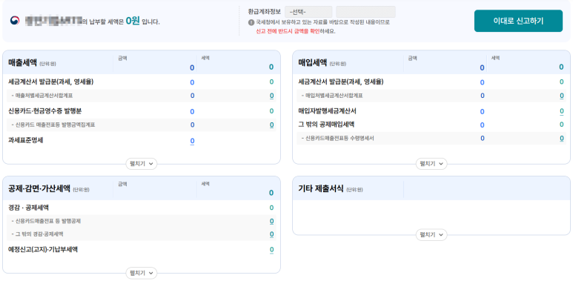The image size is (573, 281).
Task: Open 매입자발행세금계산서 세액 link
Action: click(561, 111)
